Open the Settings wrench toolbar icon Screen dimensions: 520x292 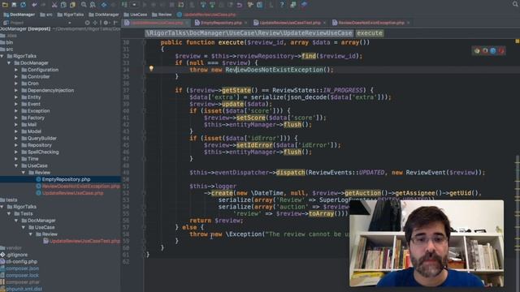click(x=250, y=5)
